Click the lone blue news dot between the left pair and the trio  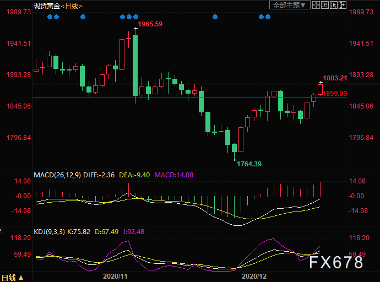tap(83, 17)
